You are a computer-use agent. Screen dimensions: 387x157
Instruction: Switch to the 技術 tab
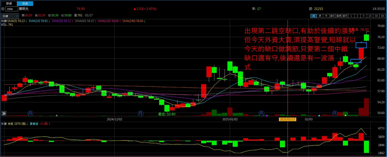tap(25, 4)
